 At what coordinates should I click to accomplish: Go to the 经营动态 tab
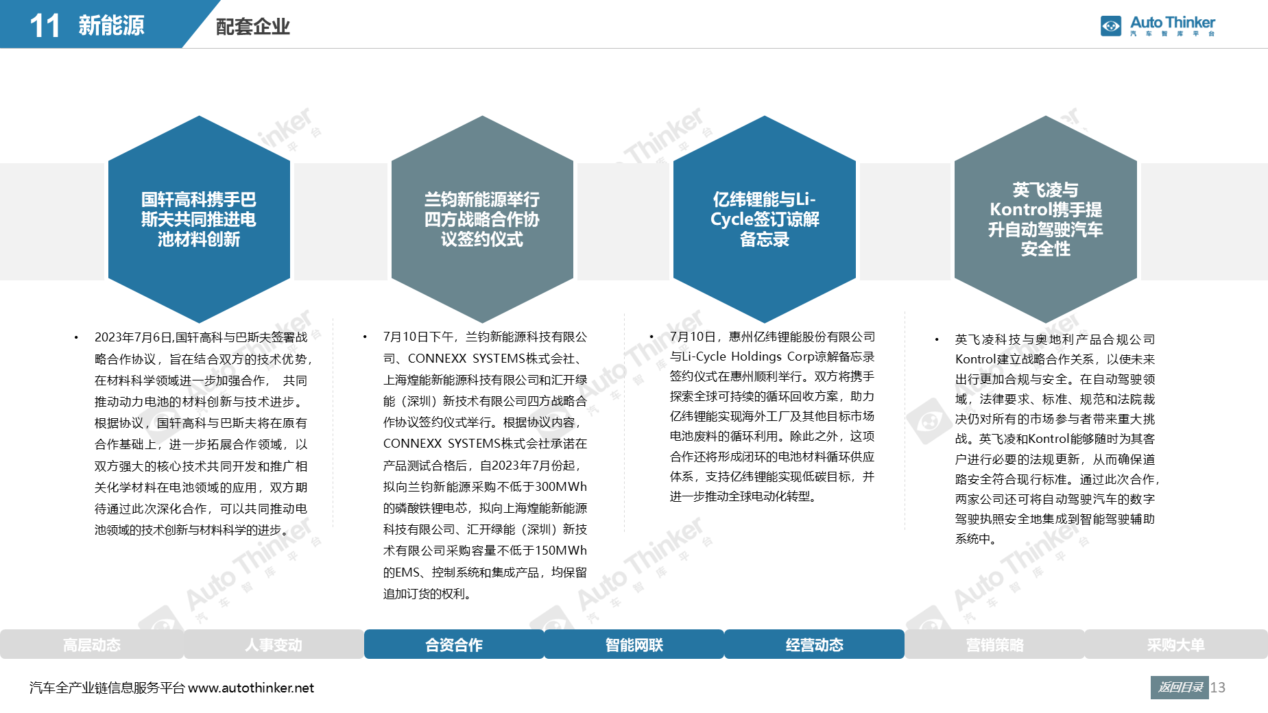pyautogui.click(x=815, y=644)
